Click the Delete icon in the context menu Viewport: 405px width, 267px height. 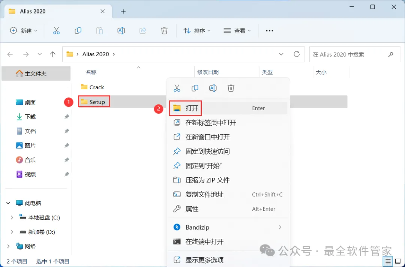coord(231,88)
